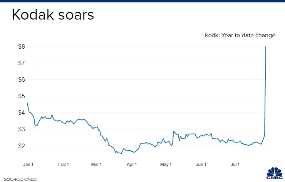
Task: Click the Jul 1 date label
Action: click(235, 164)
